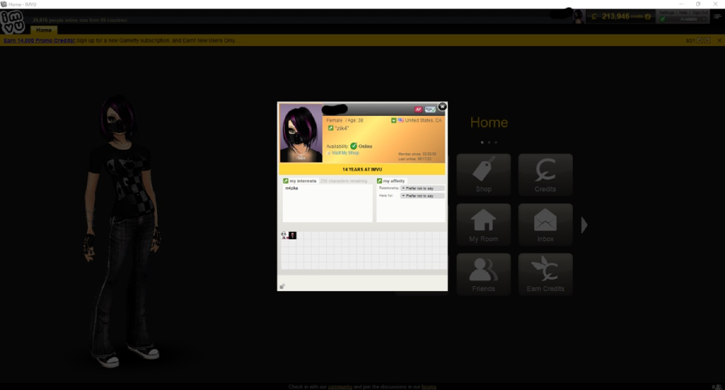Show next promo banner message

tap(707, 41)
